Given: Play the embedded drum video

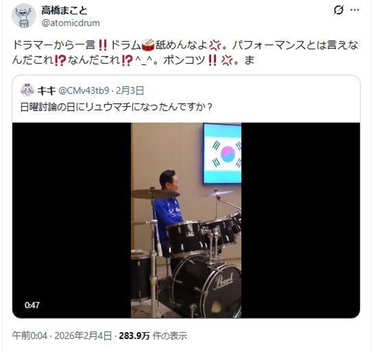Looking at the screenshot, I should (186, 220).
